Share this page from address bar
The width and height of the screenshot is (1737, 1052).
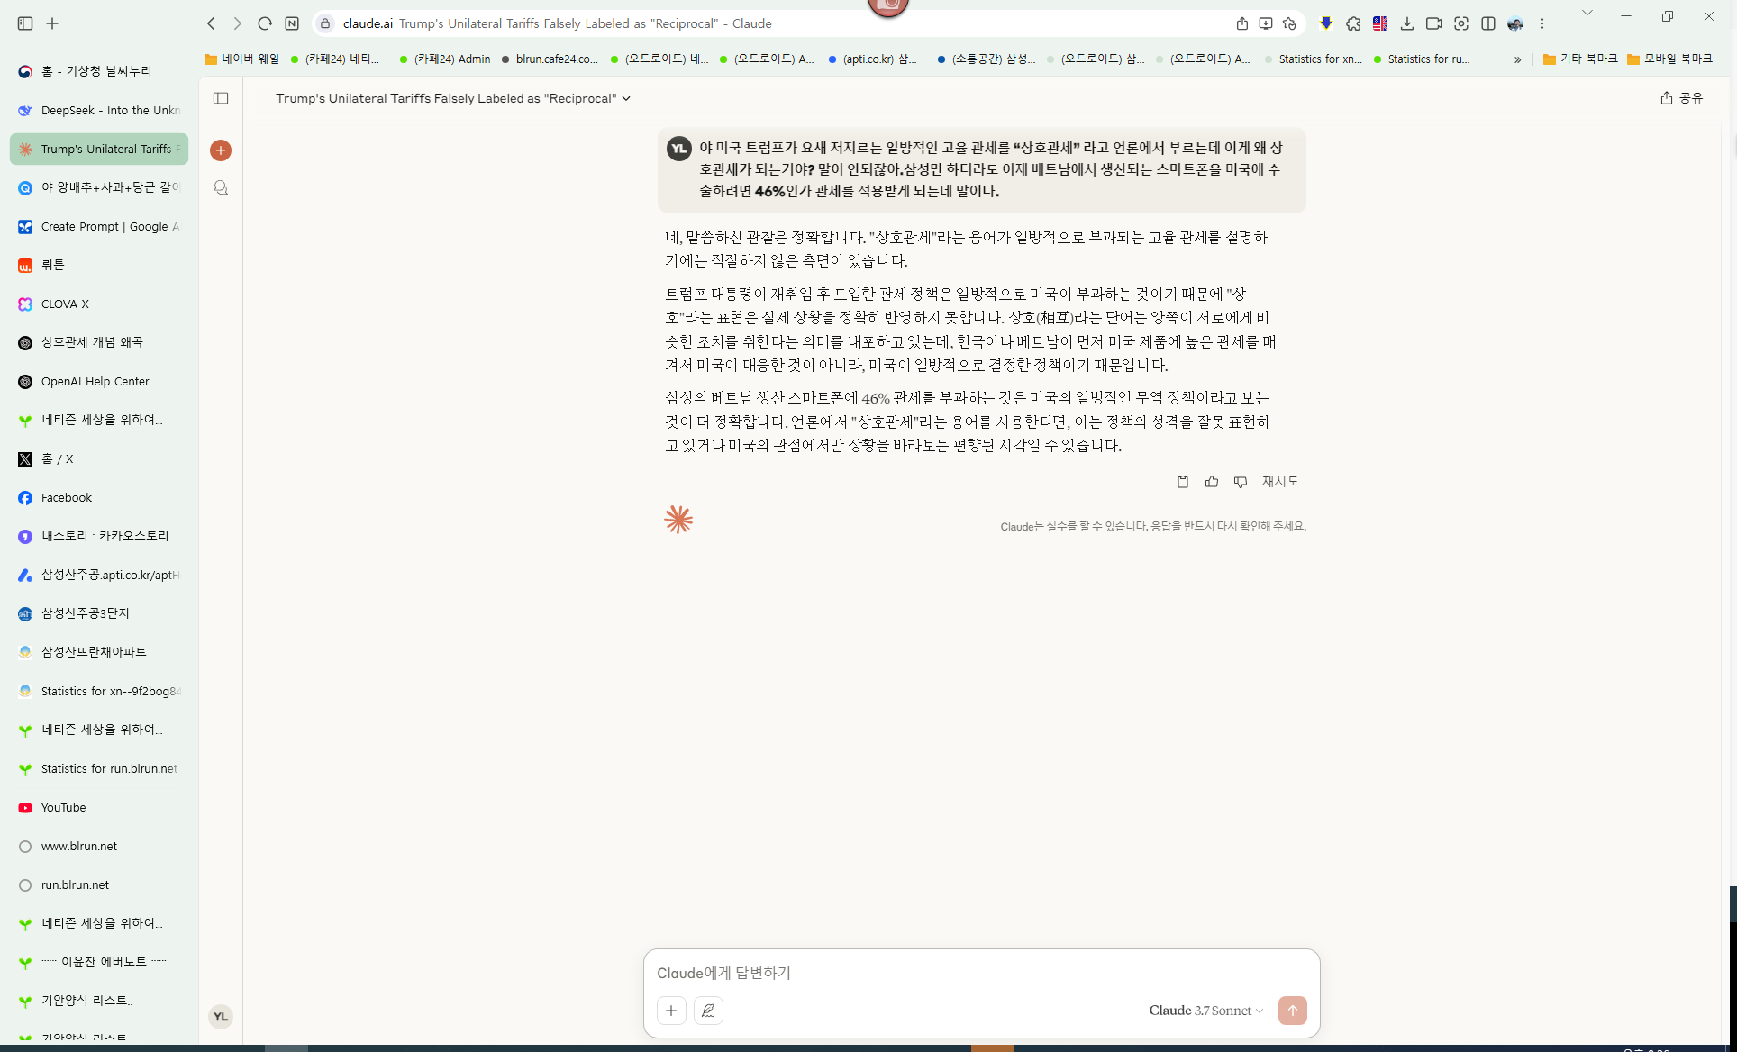click(x=1242, y=23)
